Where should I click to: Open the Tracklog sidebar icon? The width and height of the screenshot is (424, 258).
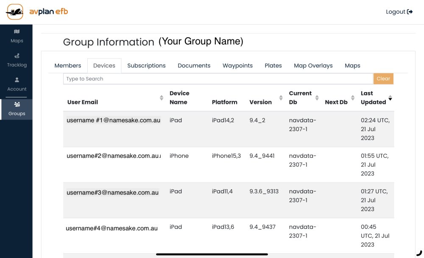tap(17, 60)
